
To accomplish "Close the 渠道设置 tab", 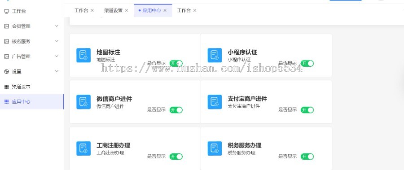I will click(x=127, y=11).
